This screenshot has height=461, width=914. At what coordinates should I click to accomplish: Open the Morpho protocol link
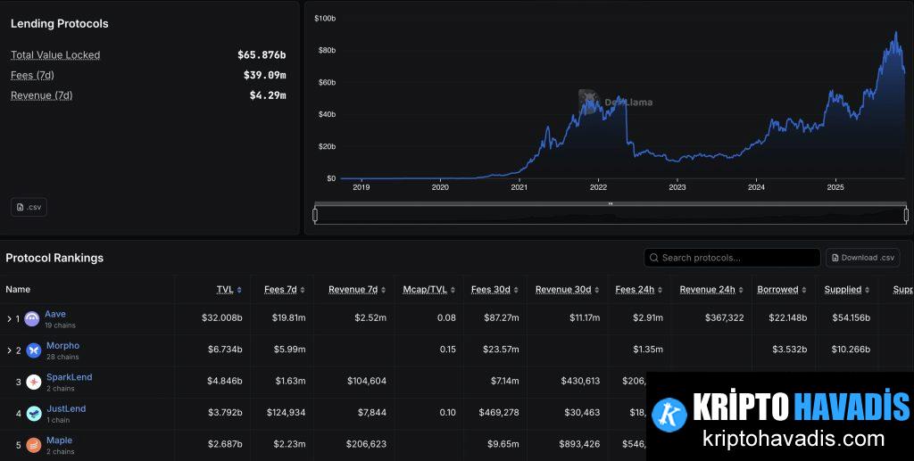[x=63, y=346]
